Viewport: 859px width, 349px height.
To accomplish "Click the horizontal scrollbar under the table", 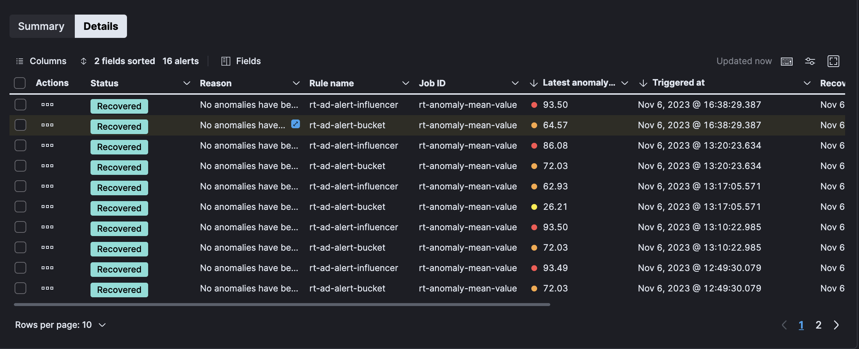I will coord(282,305).
